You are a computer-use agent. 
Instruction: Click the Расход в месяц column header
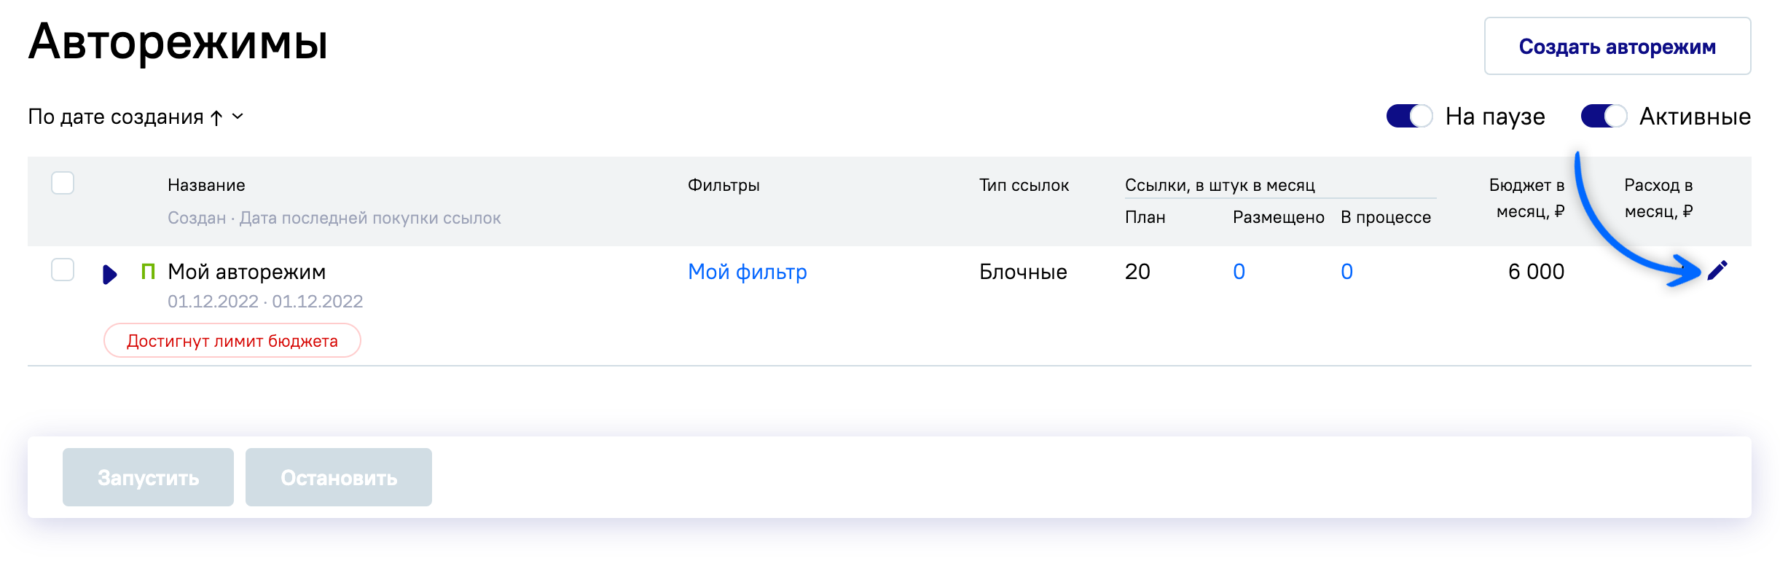tap(1658, 198)
